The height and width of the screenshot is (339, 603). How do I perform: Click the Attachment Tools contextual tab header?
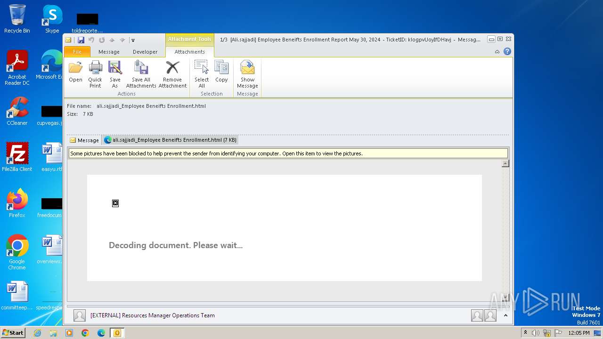click(x=190, y=40)
